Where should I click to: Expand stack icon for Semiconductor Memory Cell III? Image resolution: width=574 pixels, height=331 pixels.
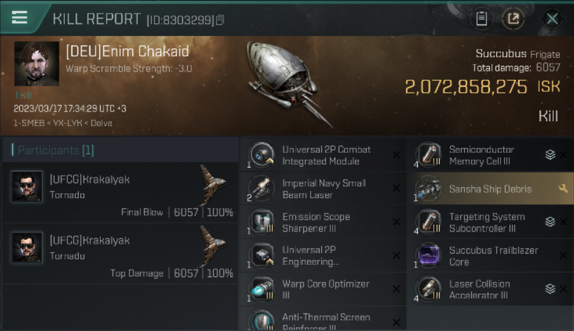click(x=550, y=155)
